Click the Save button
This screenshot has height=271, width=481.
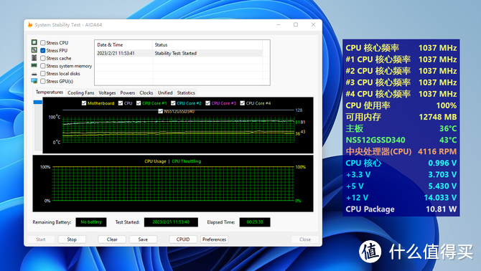[x=143, y=239]
